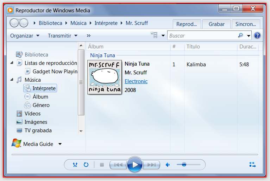270x181 pixels.
Task: Select Imágenes in the navigation tree
Action: click(36, 122)
